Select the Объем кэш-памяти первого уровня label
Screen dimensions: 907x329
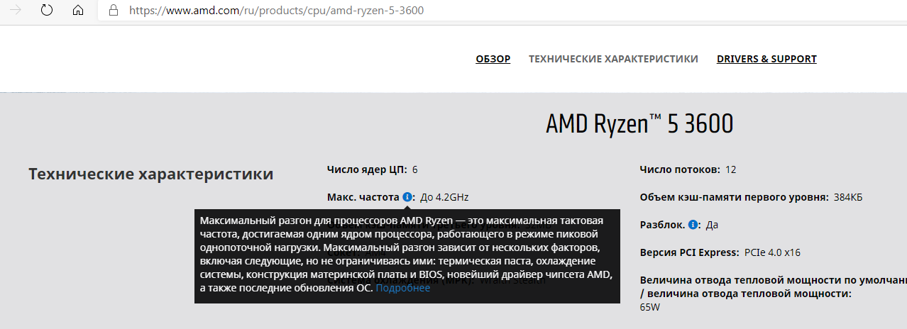734,197
